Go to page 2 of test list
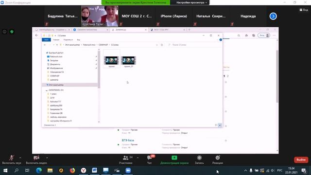The image size is (311, 175). click(228, 76)
